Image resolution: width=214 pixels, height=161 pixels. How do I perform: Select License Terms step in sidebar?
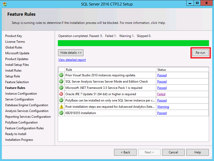(15, 42)
